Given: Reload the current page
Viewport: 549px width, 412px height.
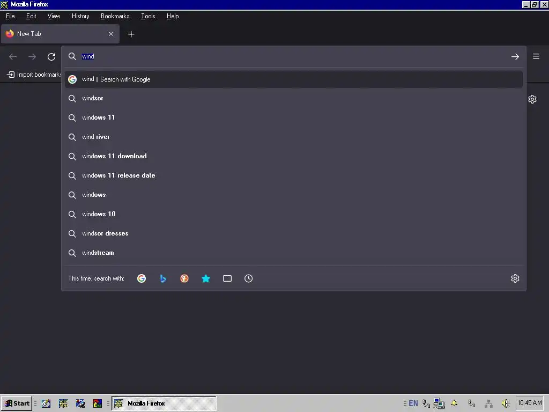Looking at the screenshot, I should [51, 56].
